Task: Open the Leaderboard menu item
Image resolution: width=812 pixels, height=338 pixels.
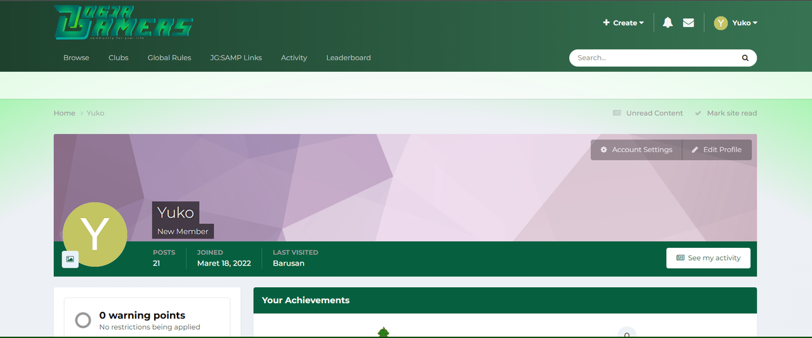Action: (x=348, y=58)
